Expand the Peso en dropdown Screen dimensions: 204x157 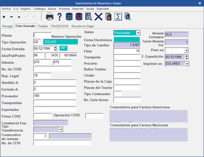[x=186, y=50]
